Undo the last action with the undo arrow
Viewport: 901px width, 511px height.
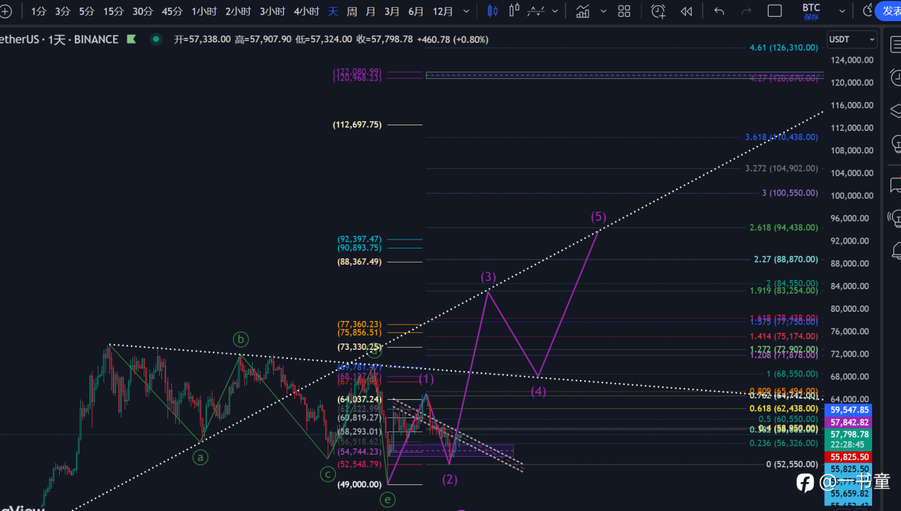coord(719,11)
